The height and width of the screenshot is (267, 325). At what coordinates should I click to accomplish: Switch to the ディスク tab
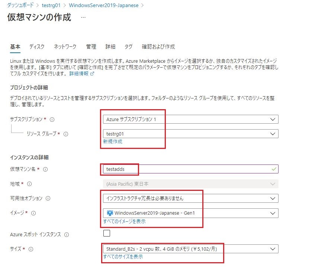(37, 47)
